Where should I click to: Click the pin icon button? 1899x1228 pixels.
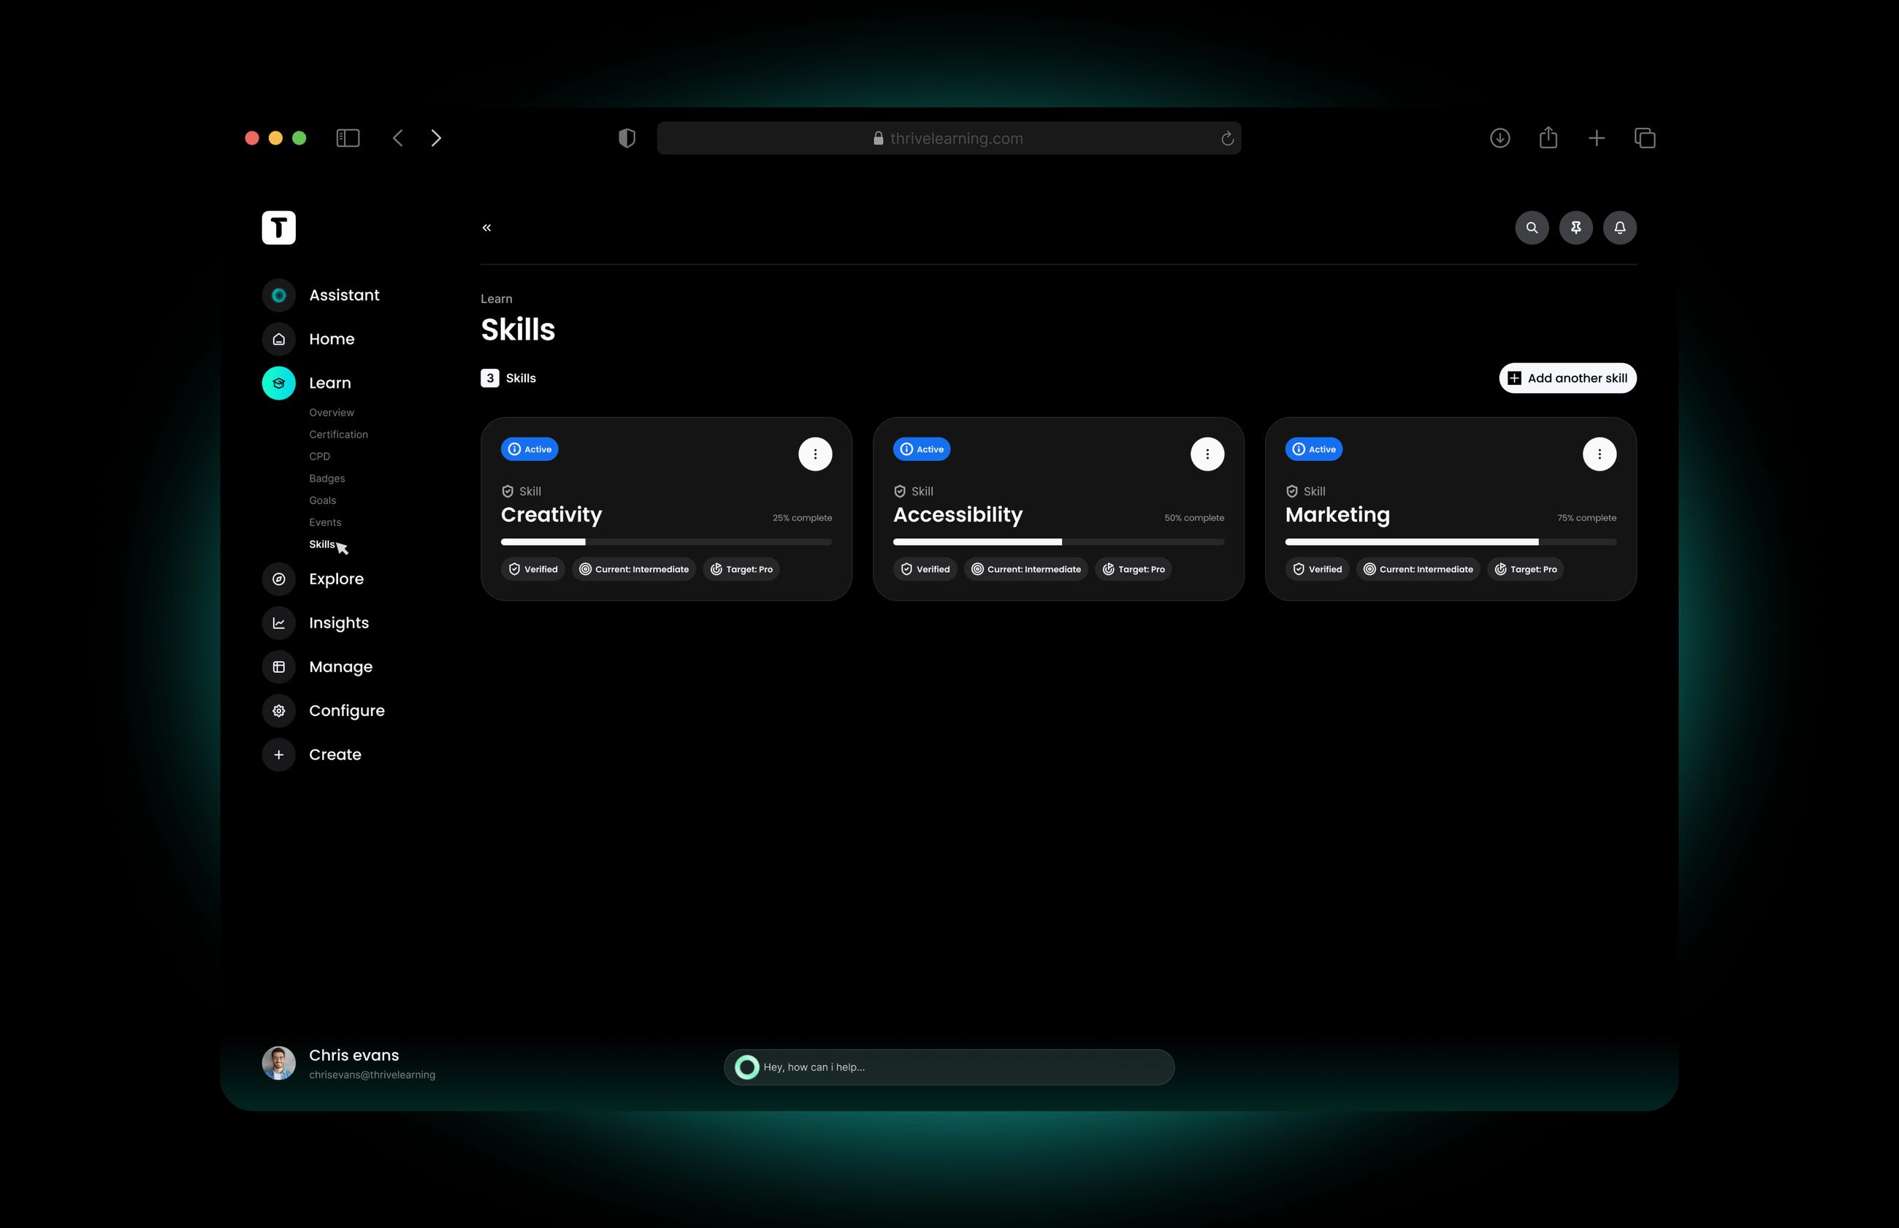pos(1575,228)
